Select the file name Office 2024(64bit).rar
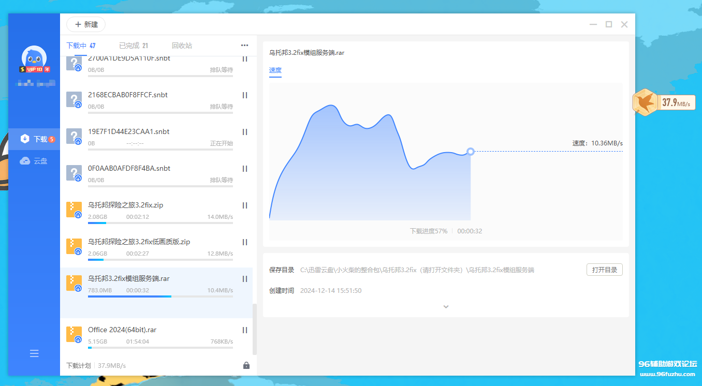The width and height of the screenshot is (702, 386). pos(122,330)
